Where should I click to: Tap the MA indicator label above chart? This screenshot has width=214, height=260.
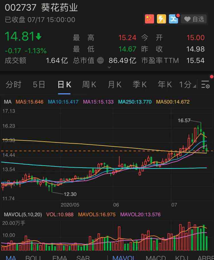point(8,102)
